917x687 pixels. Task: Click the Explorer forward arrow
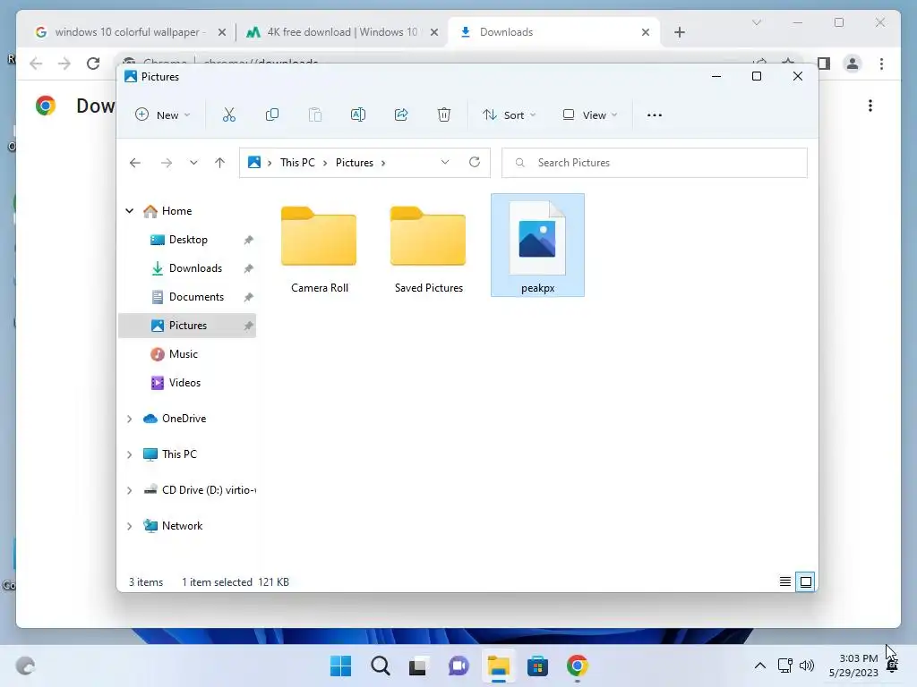(x=167, y=163)
